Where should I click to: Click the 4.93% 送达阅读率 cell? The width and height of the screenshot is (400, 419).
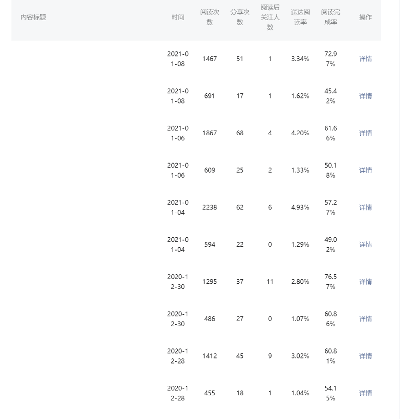click(300, 207)
